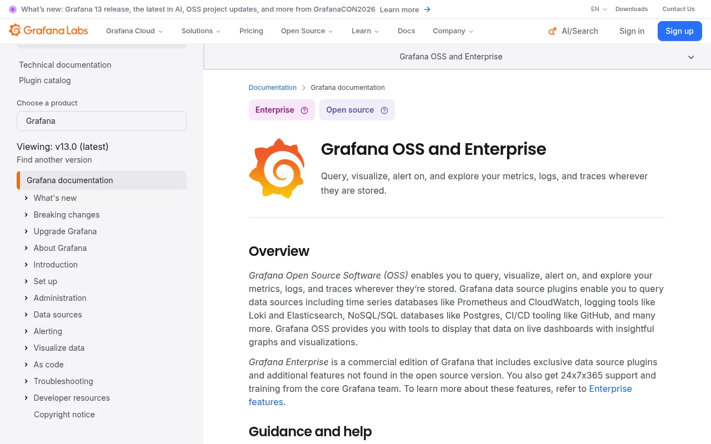Click the Sign up button
711x444 pixels.
(680, 31)
